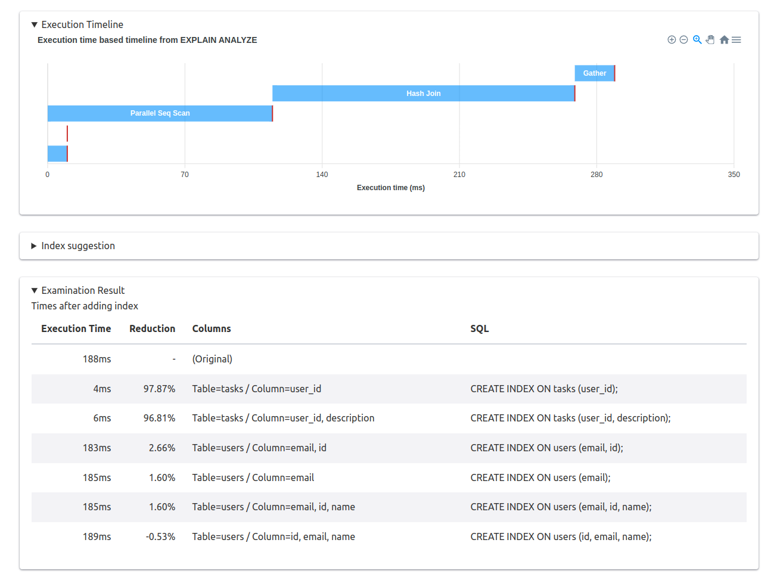Click the Execution Time column header
Viewport: 780px width, 580px height.
76,328
